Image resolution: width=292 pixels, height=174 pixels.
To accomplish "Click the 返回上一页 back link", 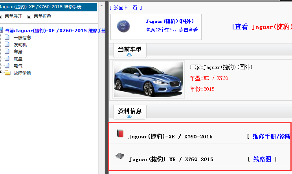I will point(126,8).
